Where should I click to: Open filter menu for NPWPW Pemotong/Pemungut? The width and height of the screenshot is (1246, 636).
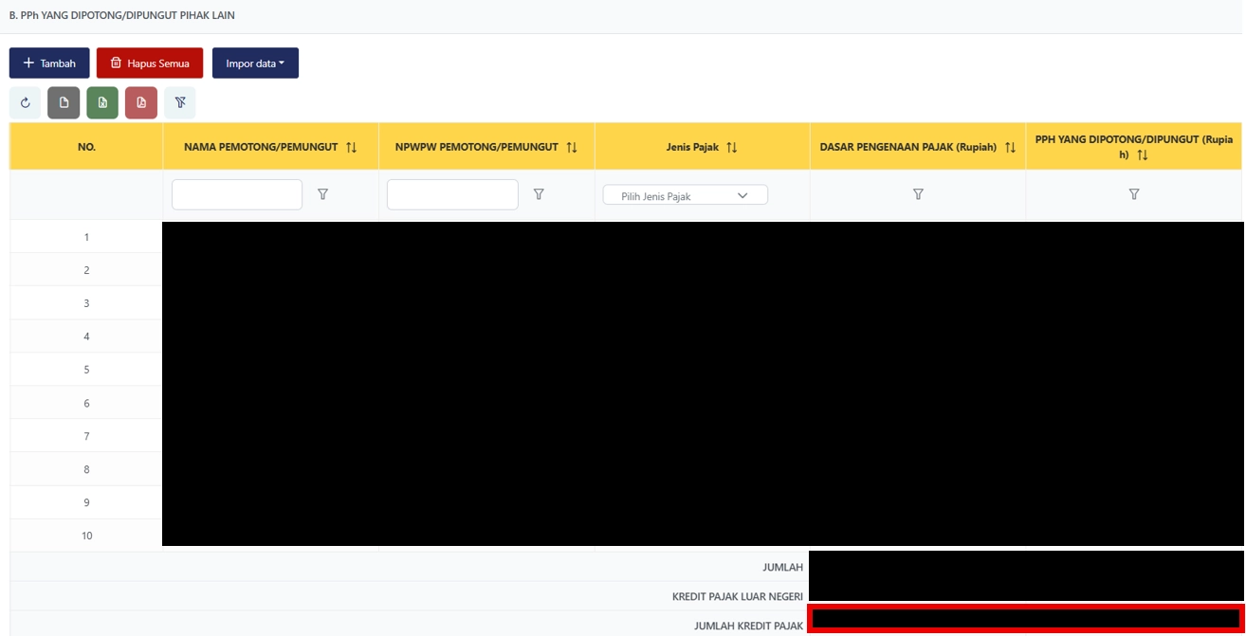[539, 194]
